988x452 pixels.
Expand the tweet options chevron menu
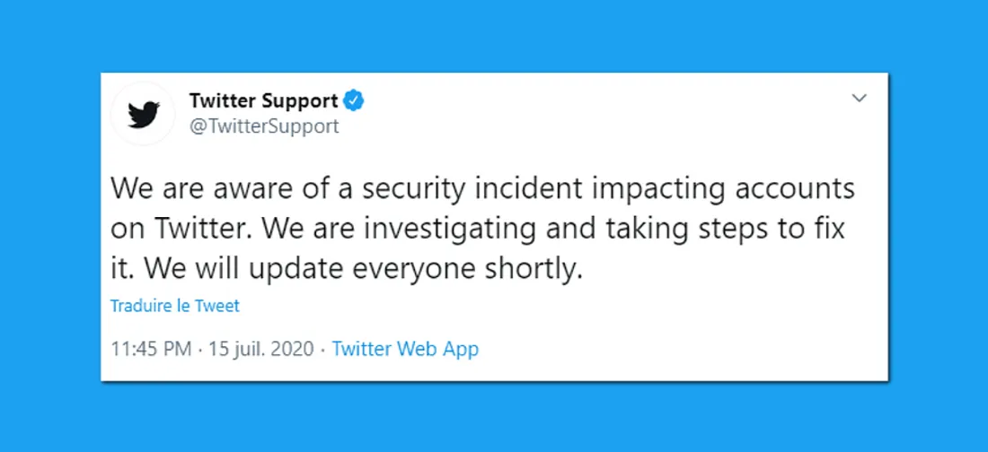859,99
